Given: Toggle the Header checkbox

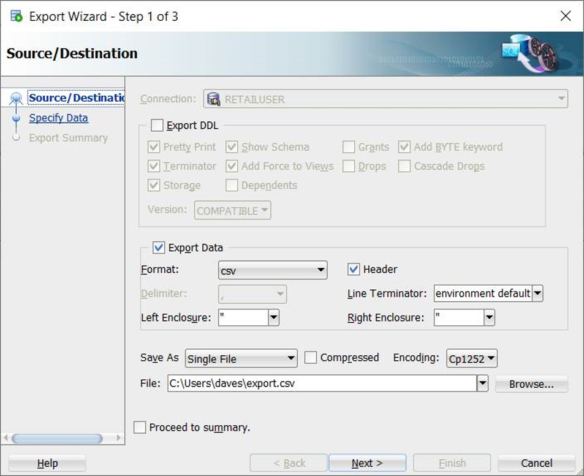Looking at the screenshot, I should 354,269.
